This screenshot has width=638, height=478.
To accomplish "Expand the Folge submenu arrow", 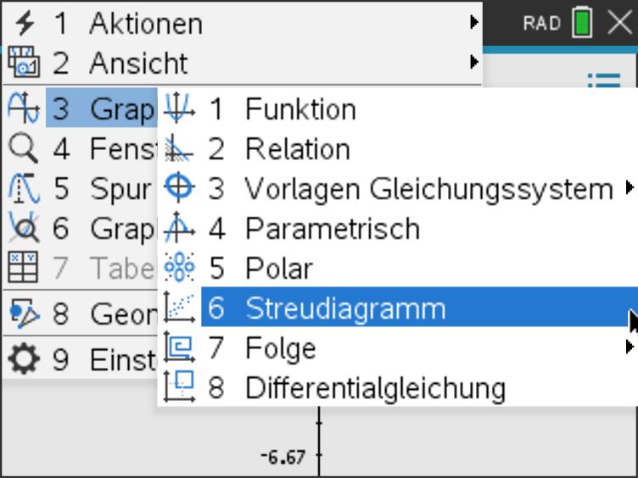I will (629, 347).
